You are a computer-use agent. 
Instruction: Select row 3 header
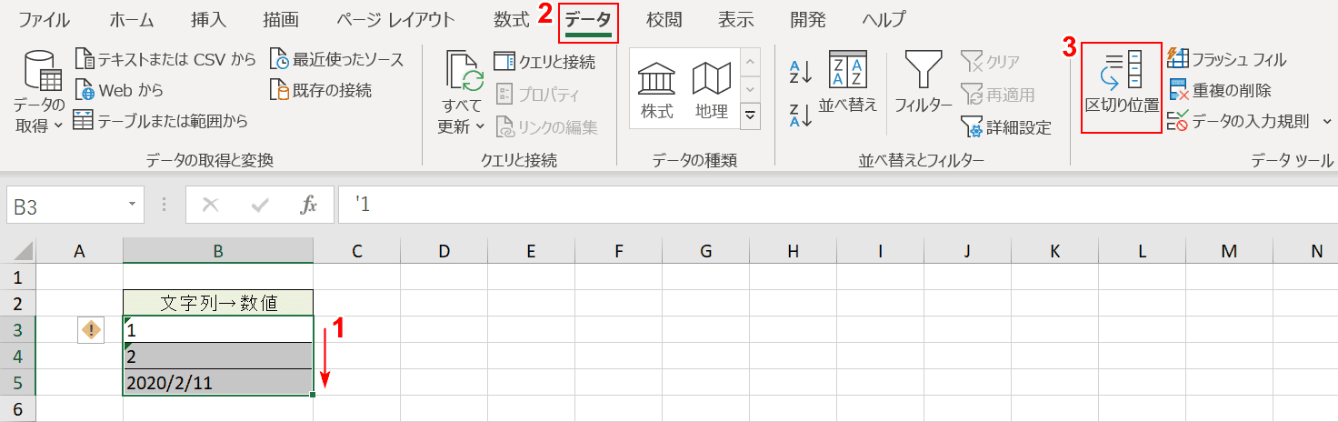pos(18,329)
